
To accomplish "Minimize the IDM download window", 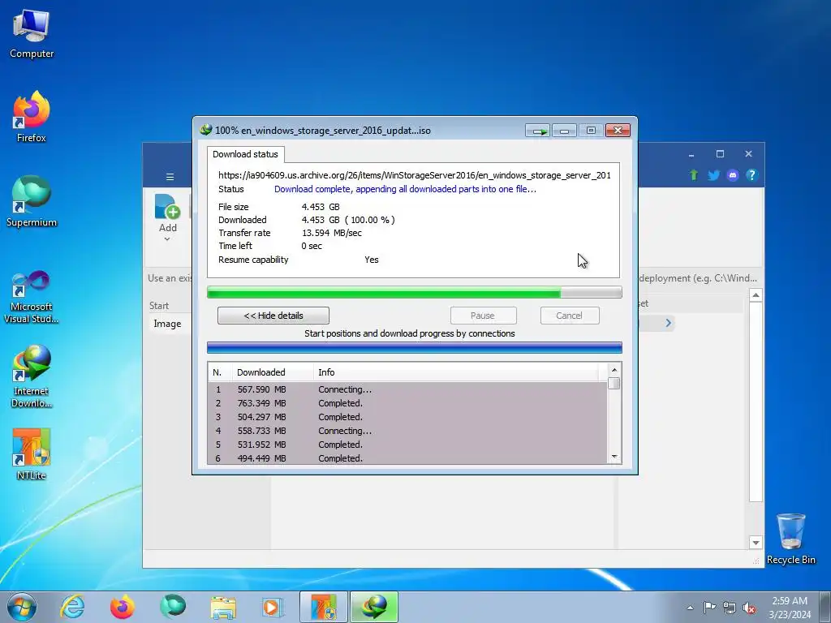I will pos(565,131).
